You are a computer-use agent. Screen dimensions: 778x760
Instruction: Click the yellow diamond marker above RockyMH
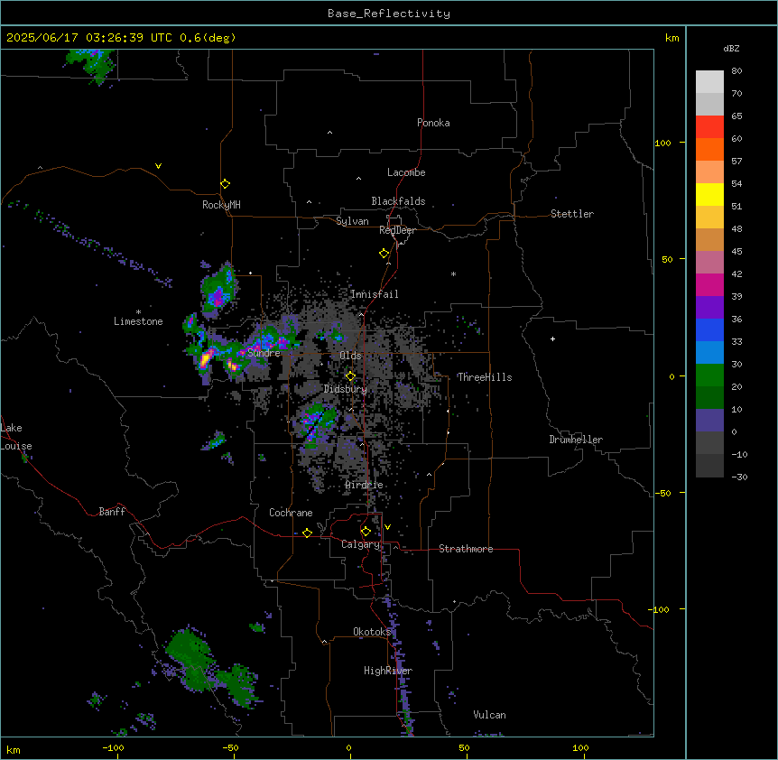coord(225,183)
